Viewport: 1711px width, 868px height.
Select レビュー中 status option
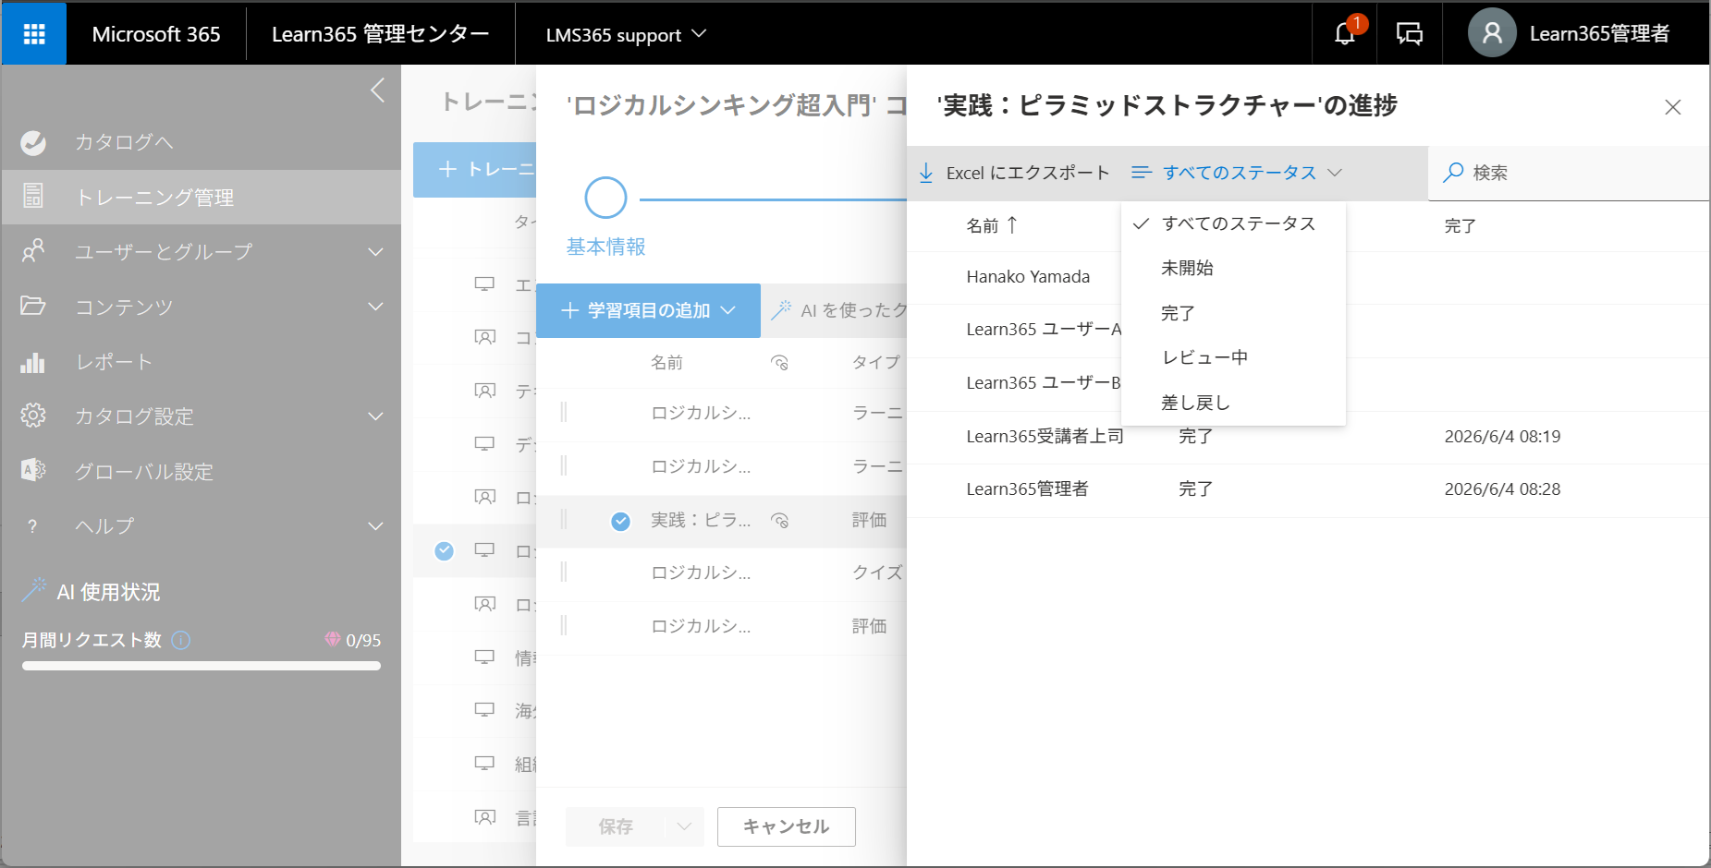pos(1233,357)
